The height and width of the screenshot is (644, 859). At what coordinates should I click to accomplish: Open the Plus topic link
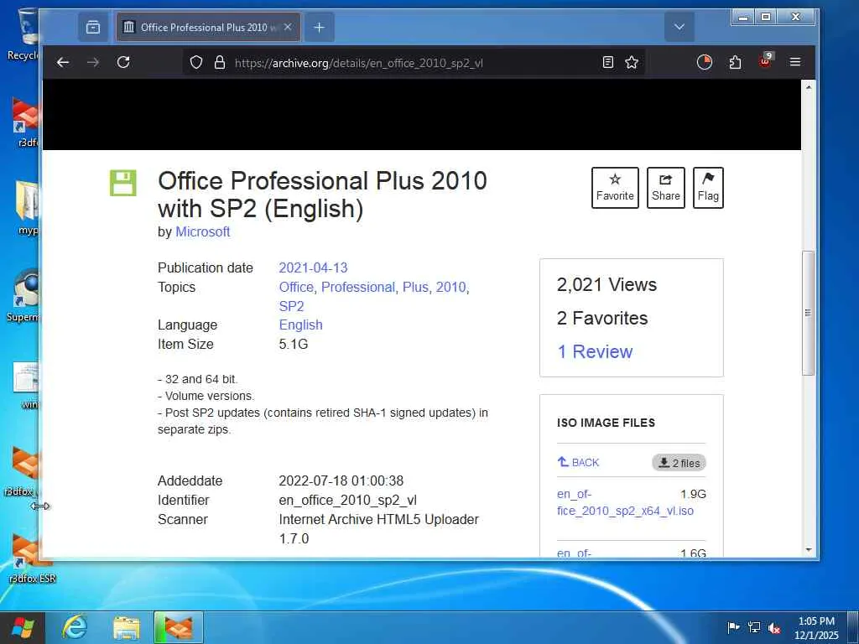(x=415, y=287)
